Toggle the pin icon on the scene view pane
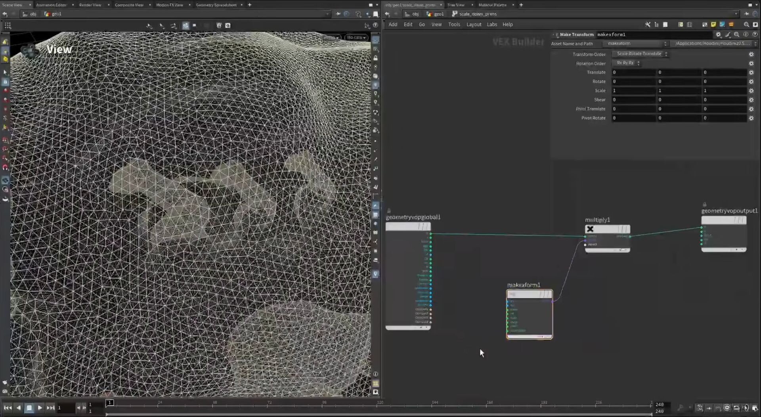 [x=338, y=14]
